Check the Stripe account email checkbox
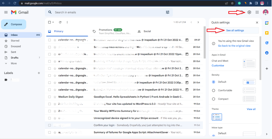The height and width of the screenshot is (139, 272). click(x=49, y=118)
